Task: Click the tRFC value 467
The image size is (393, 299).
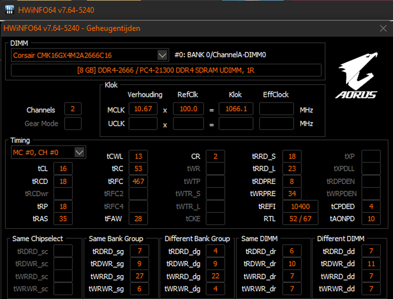Action: pos(138,181)
